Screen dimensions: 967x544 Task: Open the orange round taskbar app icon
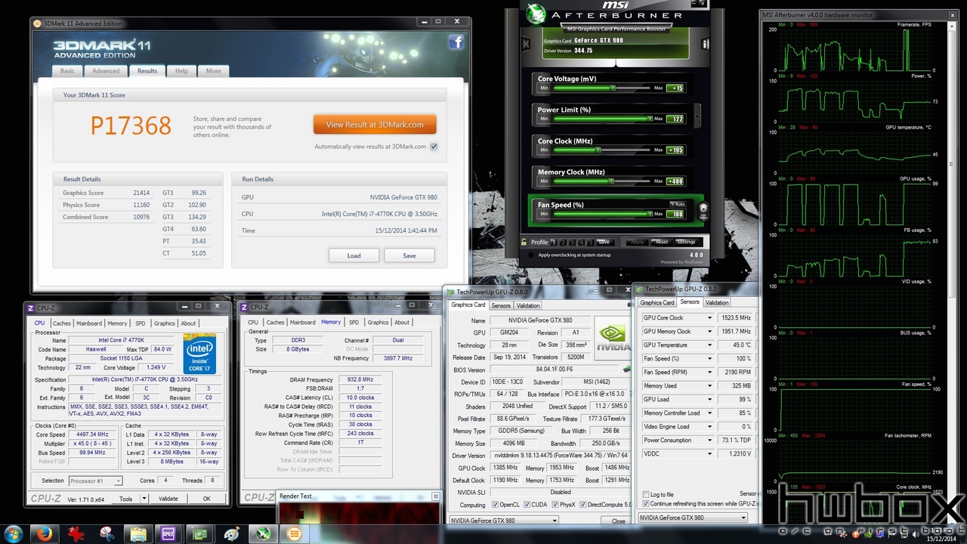coord(295,533)
